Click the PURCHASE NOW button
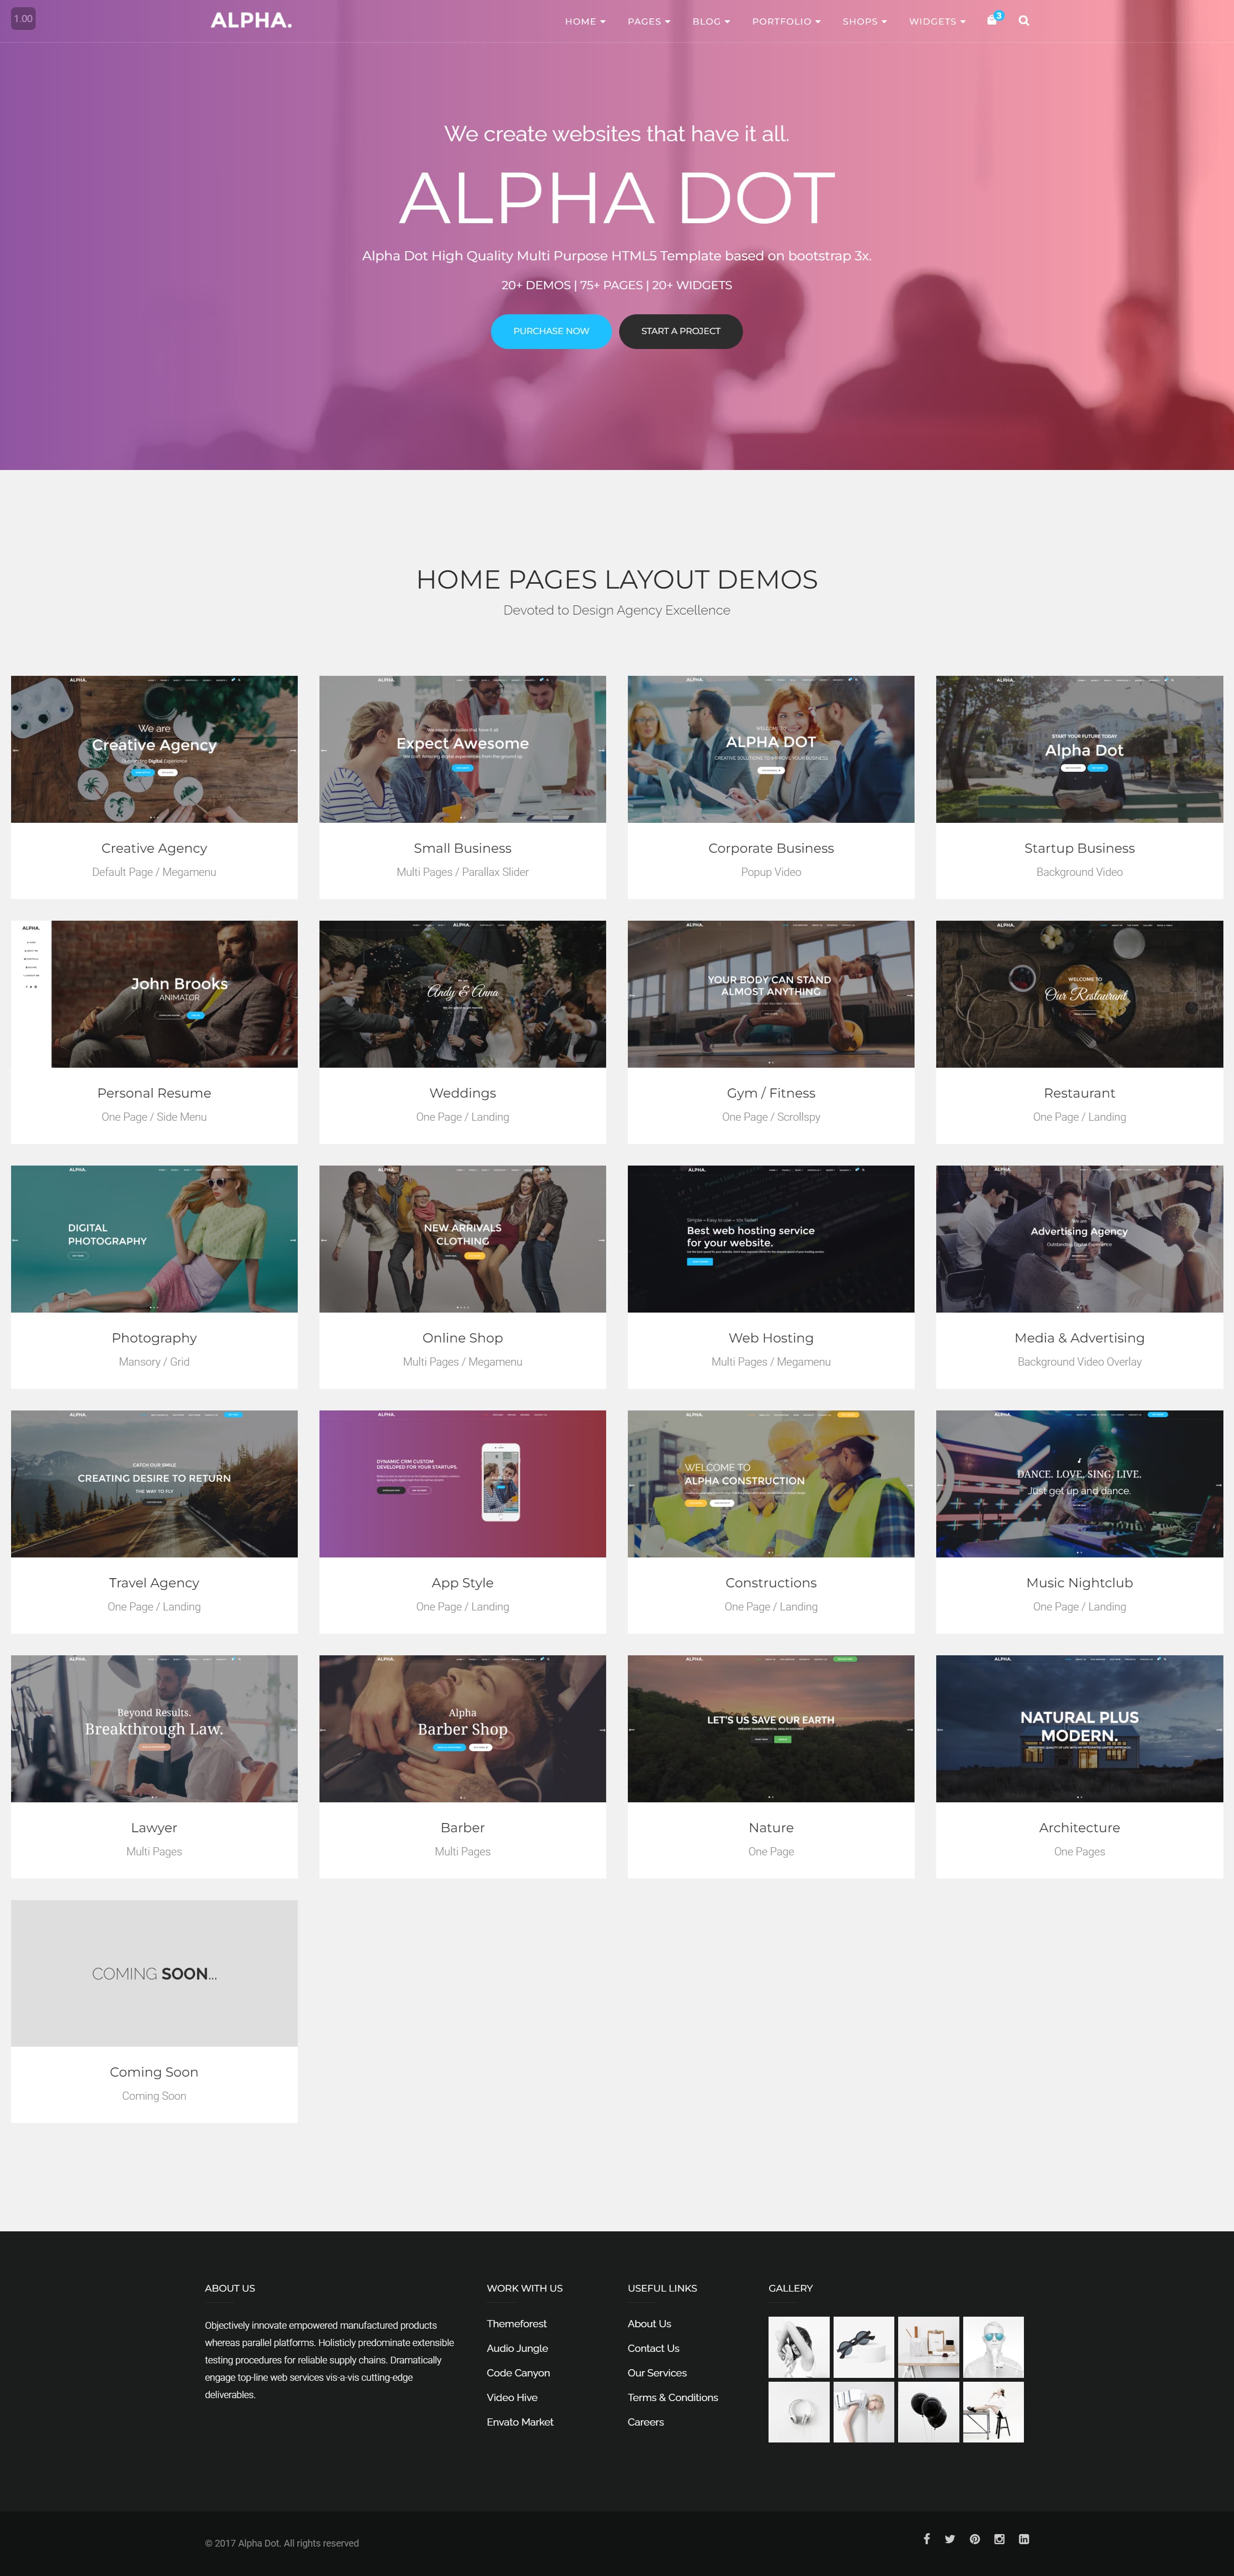1234x2576 pixels. [x=551, y=331]
